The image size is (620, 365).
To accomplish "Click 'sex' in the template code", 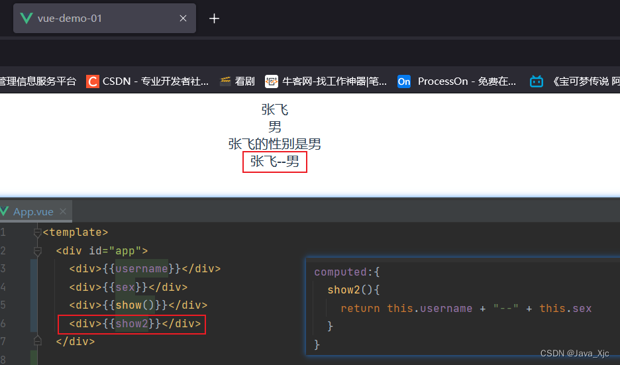I will 125,287.
